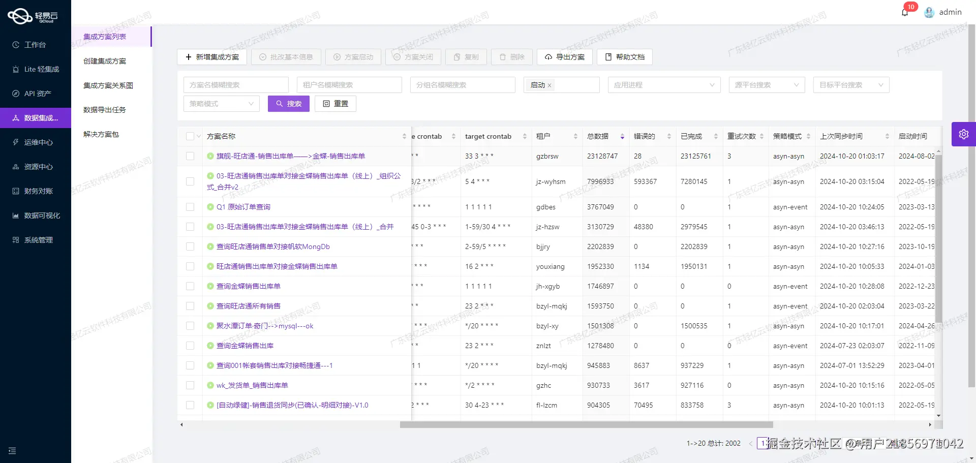Focus the 分组名模糊搜索 input
The width and height of the screenshot is (976, 463).
click(463, 85)
